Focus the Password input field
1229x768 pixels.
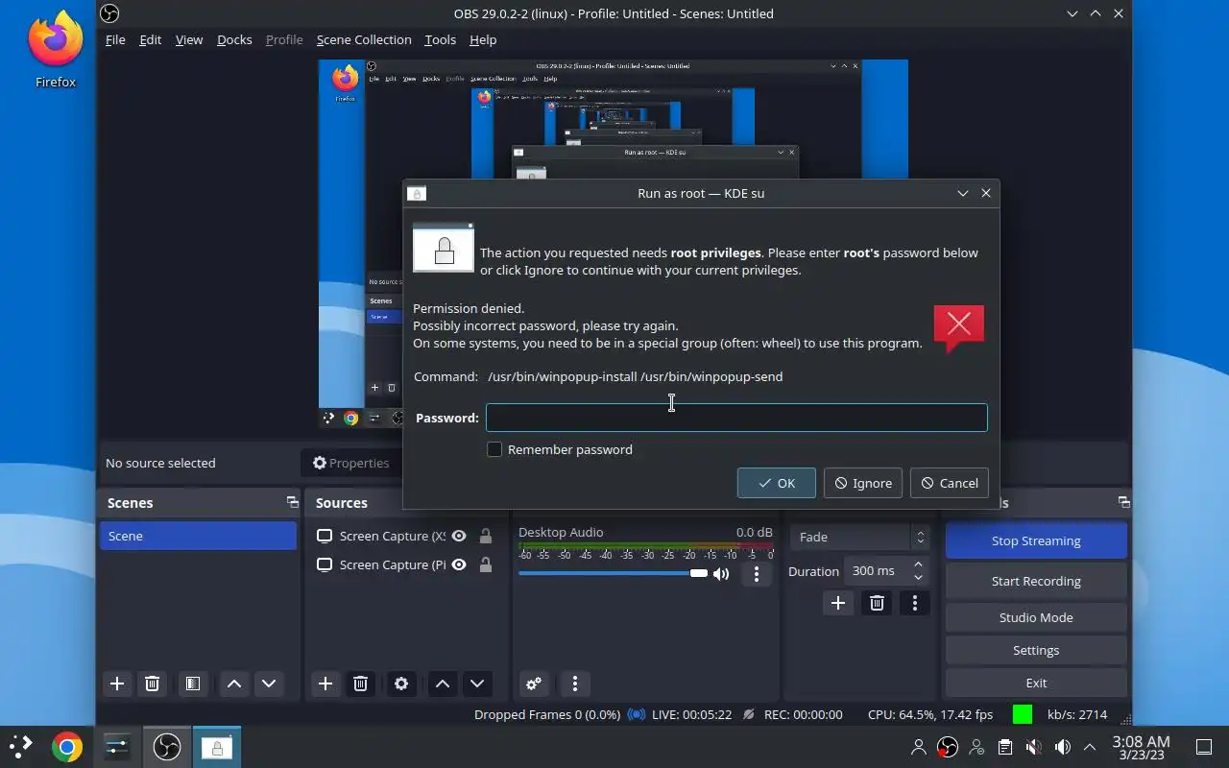pyautogui.click(x=736, y=418)
